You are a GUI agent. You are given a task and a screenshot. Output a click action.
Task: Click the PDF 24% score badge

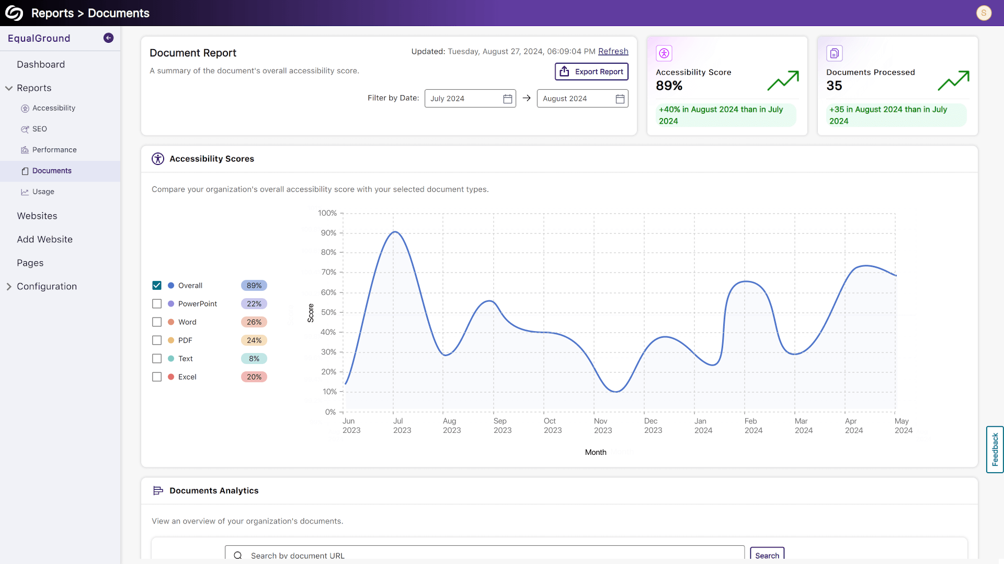254,340
